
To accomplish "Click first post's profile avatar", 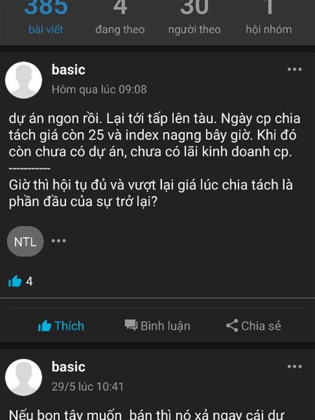I will click(x=24, y=80).
